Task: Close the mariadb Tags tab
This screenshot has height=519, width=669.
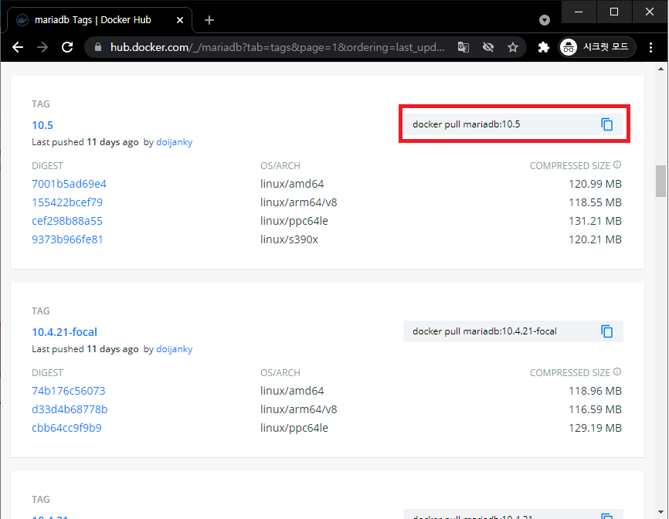Action: point(180,20)
